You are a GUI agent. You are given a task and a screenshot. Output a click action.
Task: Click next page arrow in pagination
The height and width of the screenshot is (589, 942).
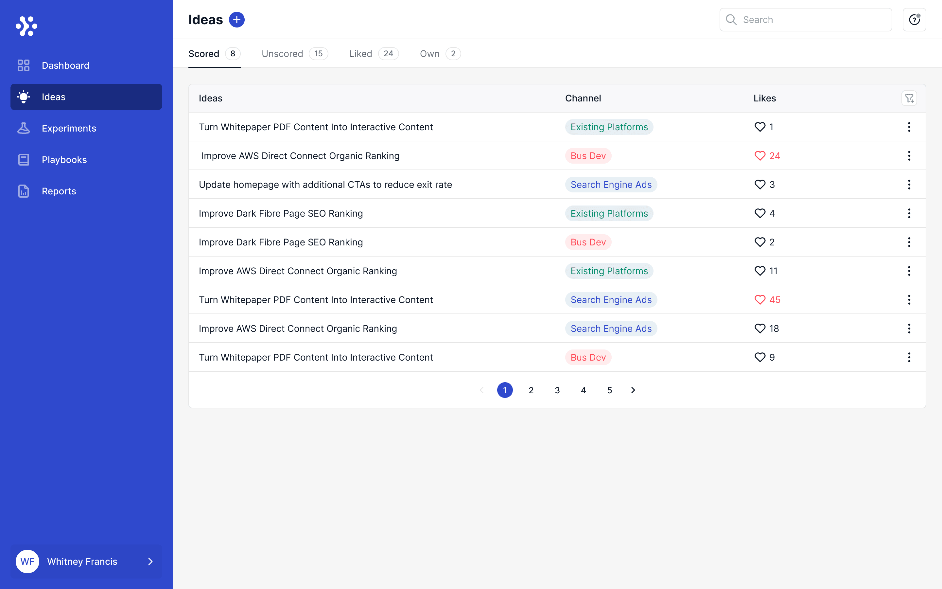[633, 390]
